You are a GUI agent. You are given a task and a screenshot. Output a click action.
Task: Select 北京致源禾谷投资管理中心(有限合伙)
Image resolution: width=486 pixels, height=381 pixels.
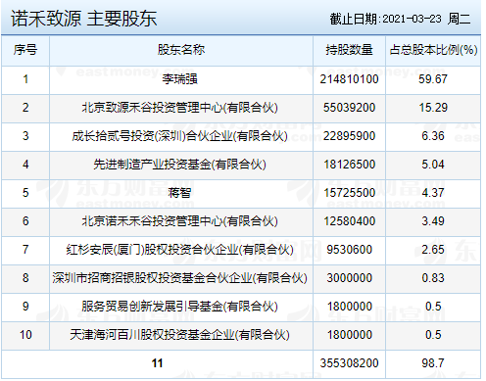[179, 108]
